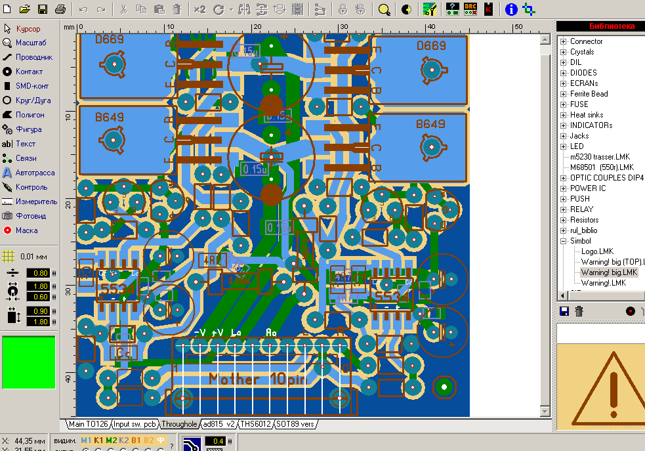The width and height of the screenshot is (645, 451).
Task: Toggle visibility of M1 layer
Action: pos(86,440)
